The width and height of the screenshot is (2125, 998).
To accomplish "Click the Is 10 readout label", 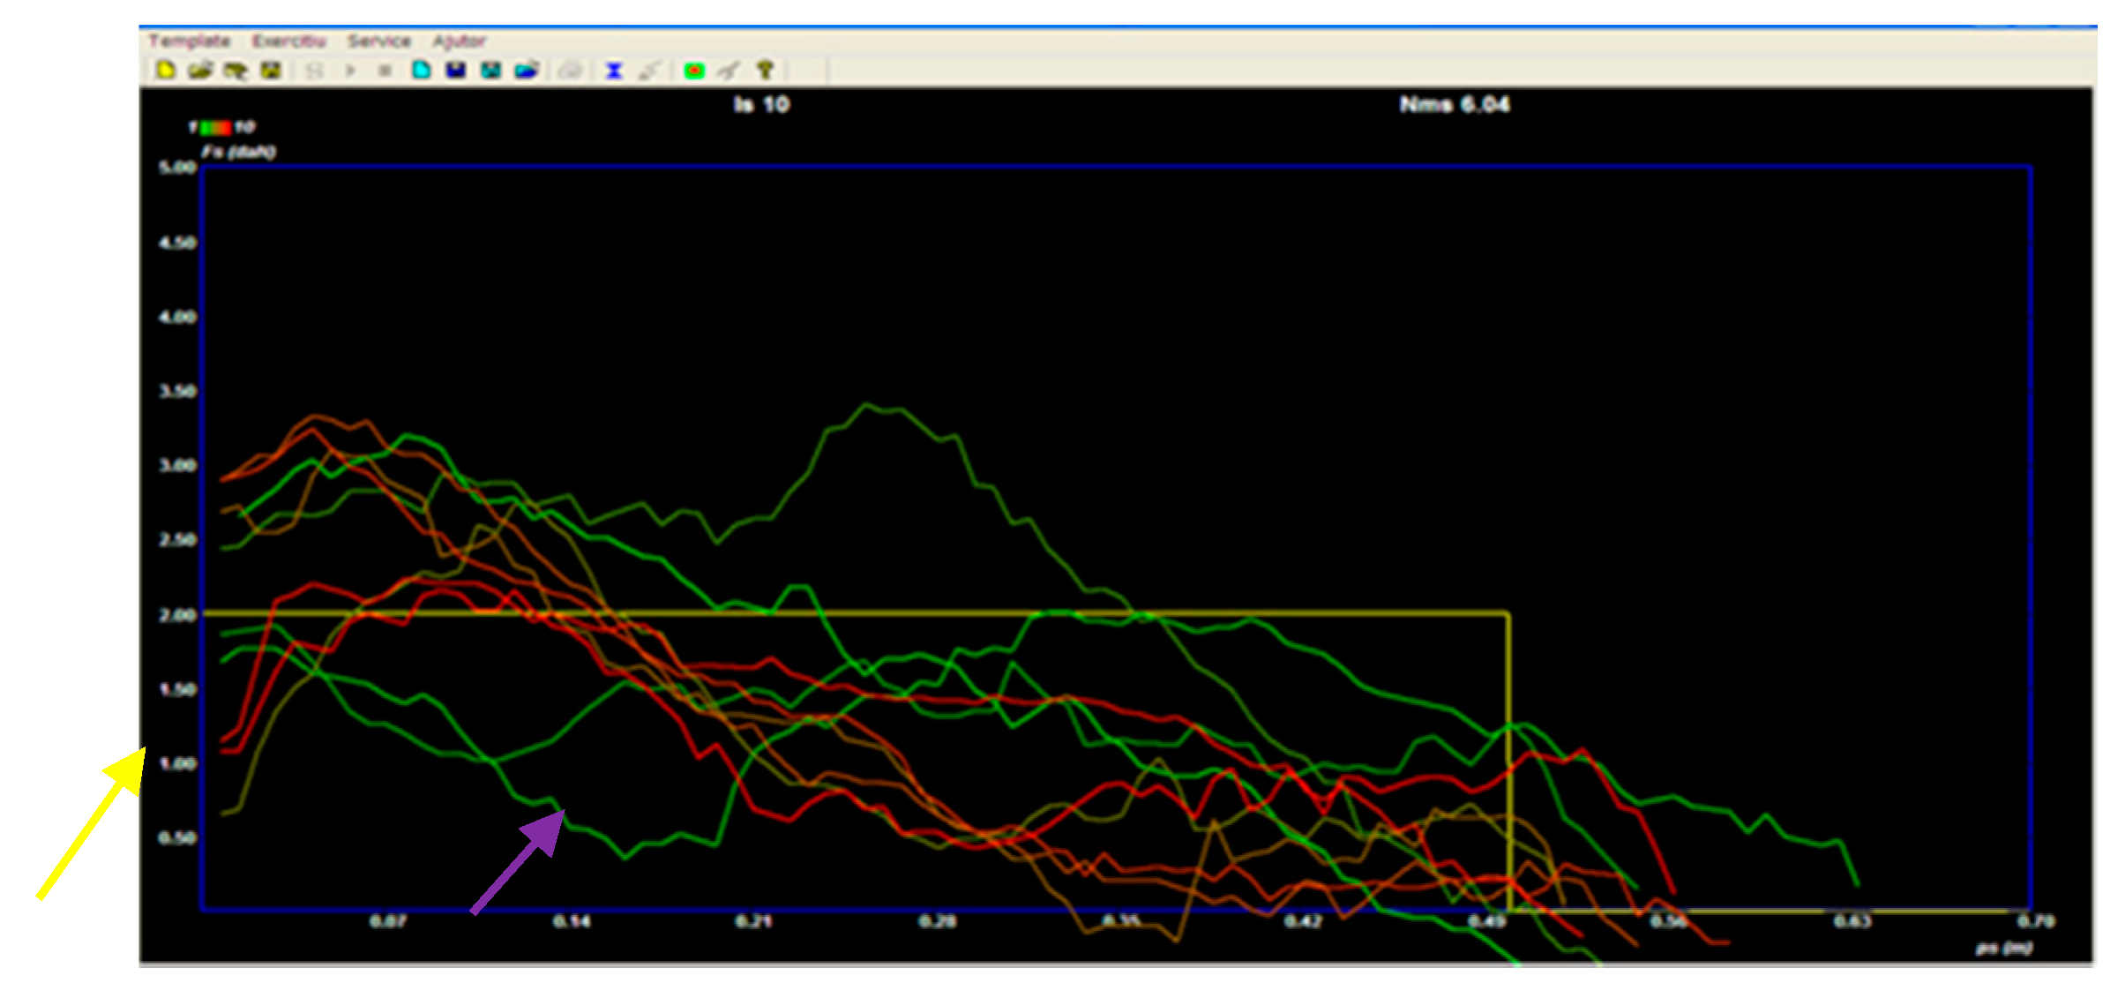I will [x=761, y=104].
